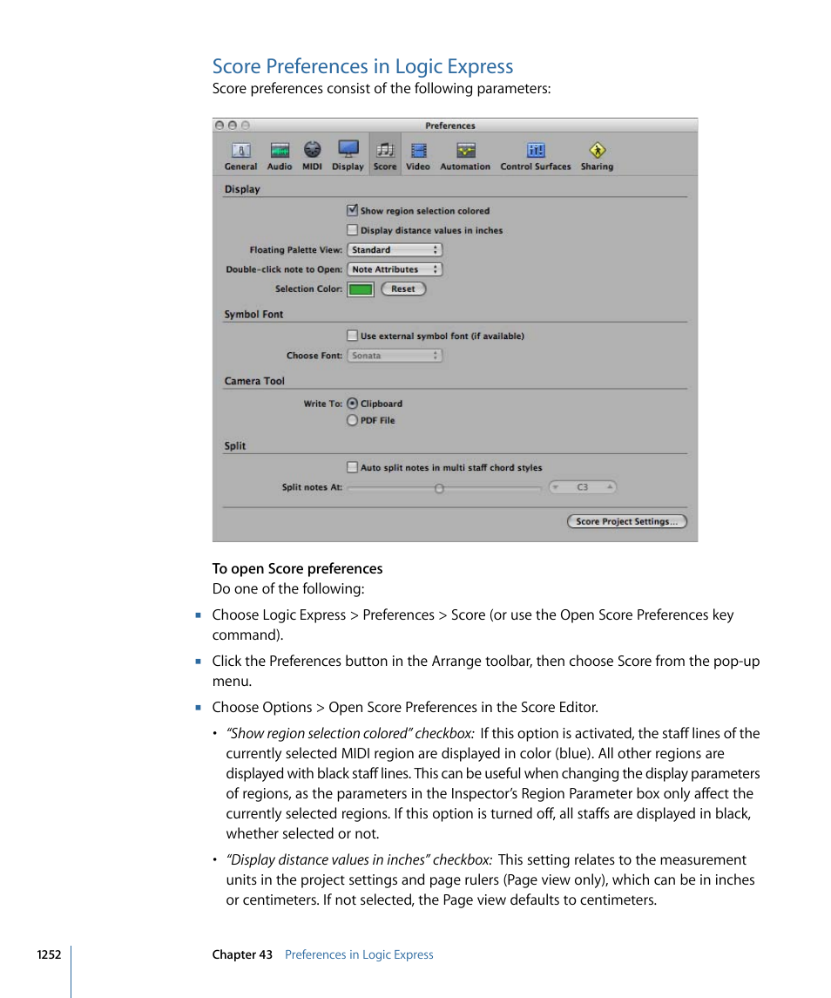Open Score Project Settings button
Viewport: 831px width, 998px height.
[627, 521]
